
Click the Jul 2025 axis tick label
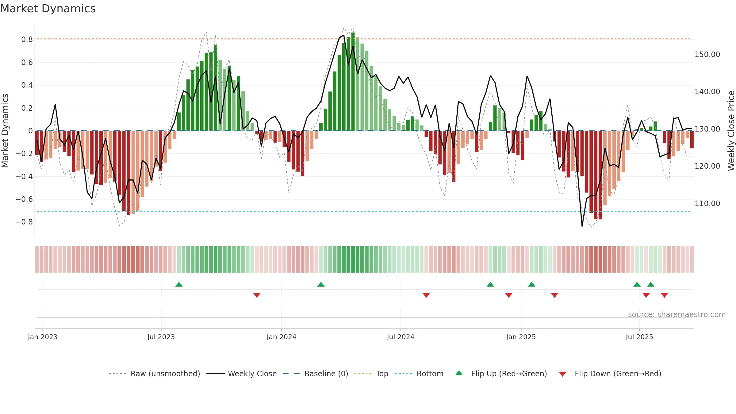pos(639,337)
